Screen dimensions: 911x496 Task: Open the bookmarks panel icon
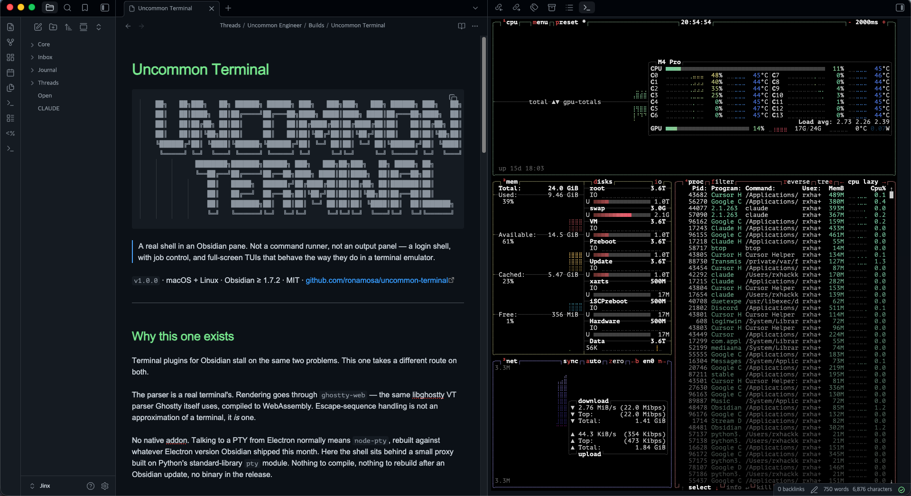point(85,8)
